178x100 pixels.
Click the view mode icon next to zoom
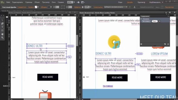pos(78,2)
